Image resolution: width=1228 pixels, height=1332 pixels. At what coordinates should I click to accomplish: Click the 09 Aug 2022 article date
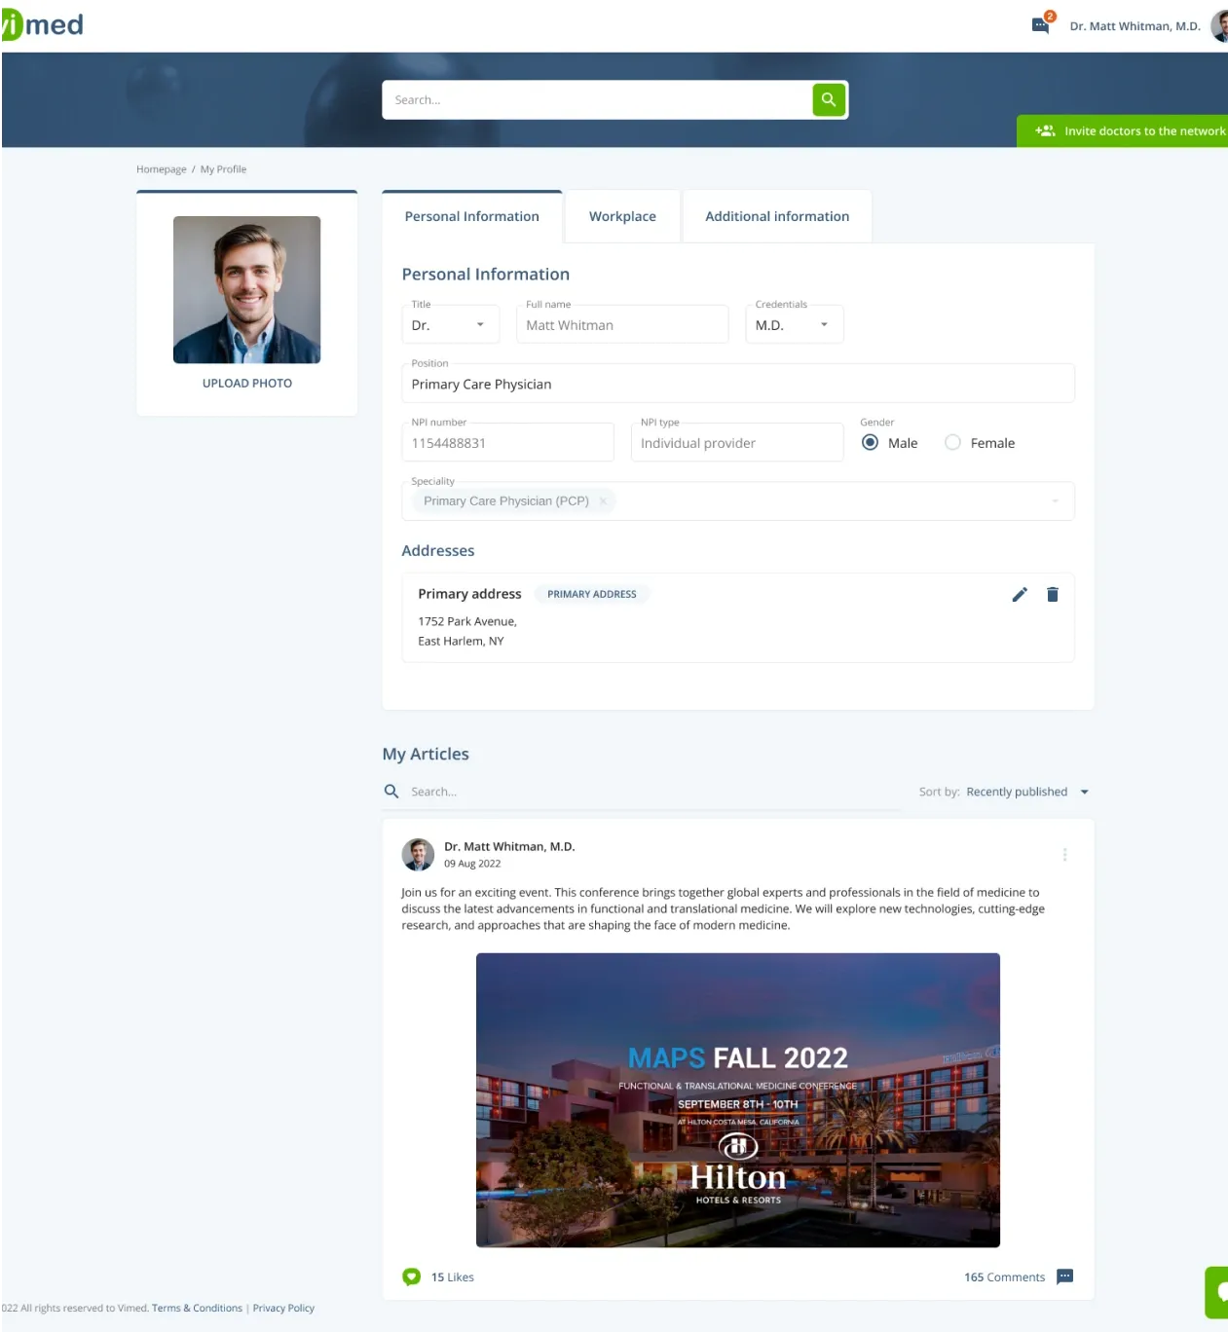tap(472, 864)
